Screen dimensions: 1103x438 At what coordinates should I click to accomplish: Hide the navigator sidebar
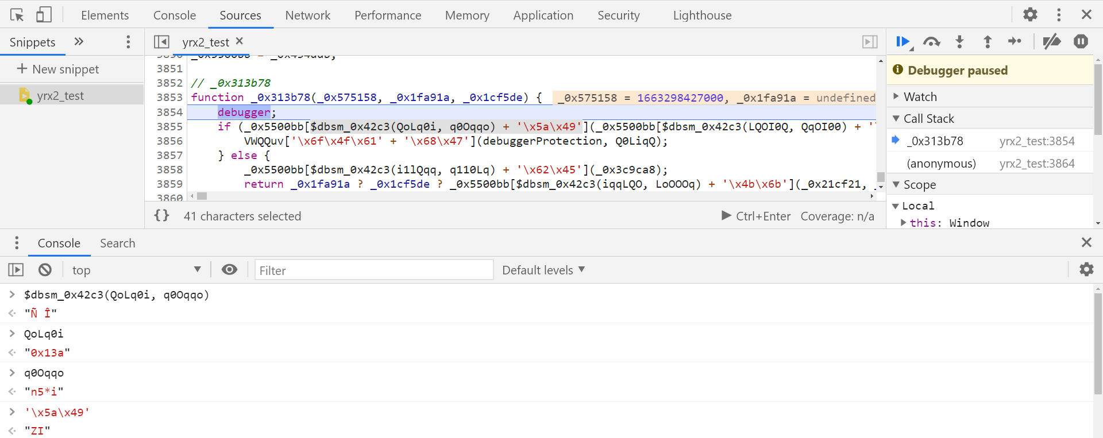161,41
